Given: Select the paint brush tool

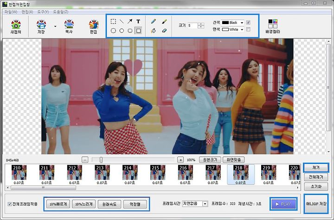Looking at the screenshot, I should coord(164,21).
